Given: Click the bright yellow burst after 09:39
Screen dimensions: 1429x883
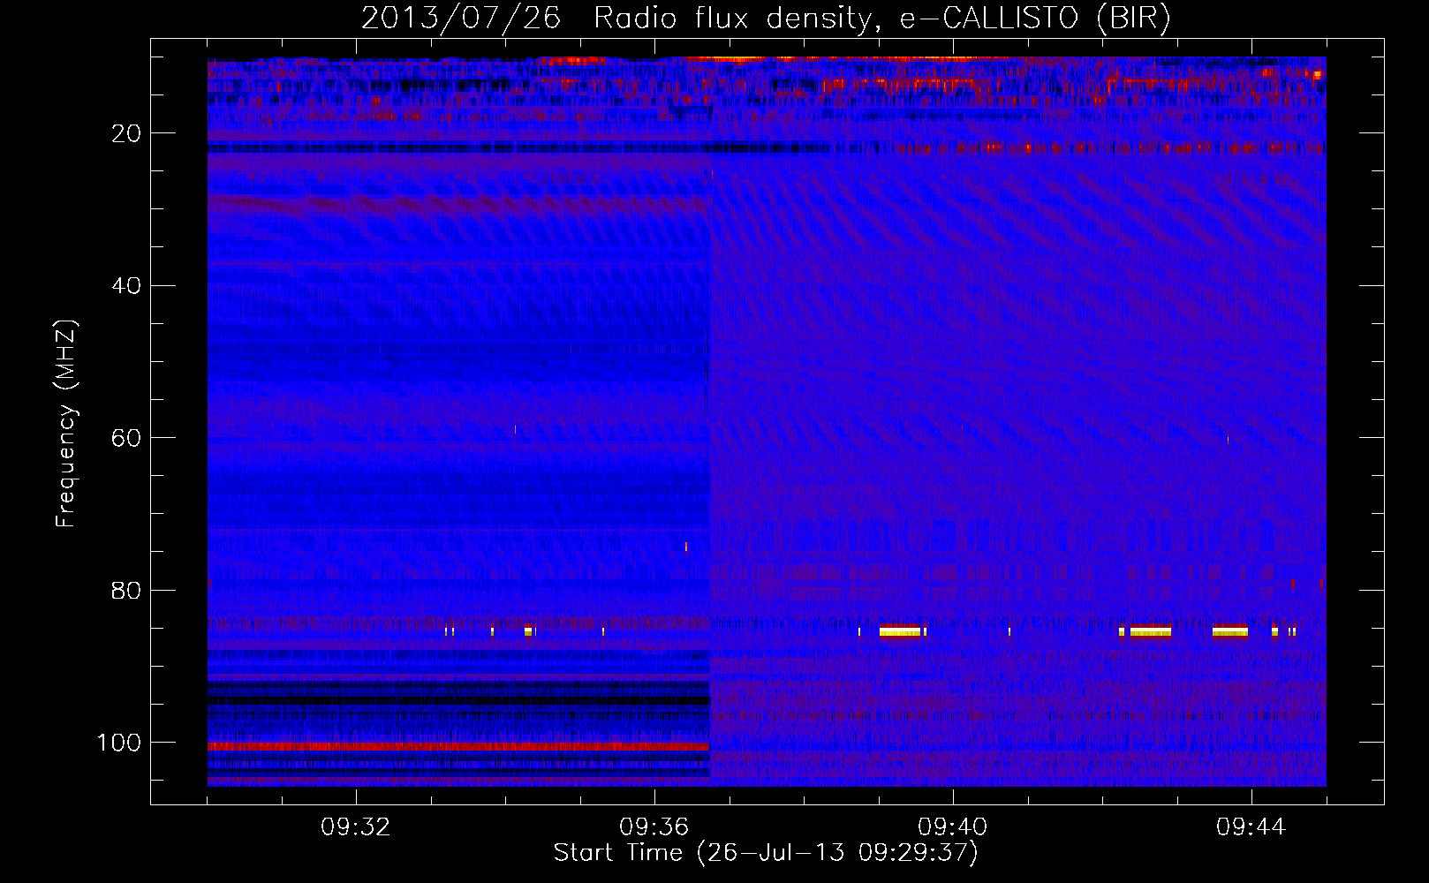Looking at the screenshot, I should (x=900, y=630).
